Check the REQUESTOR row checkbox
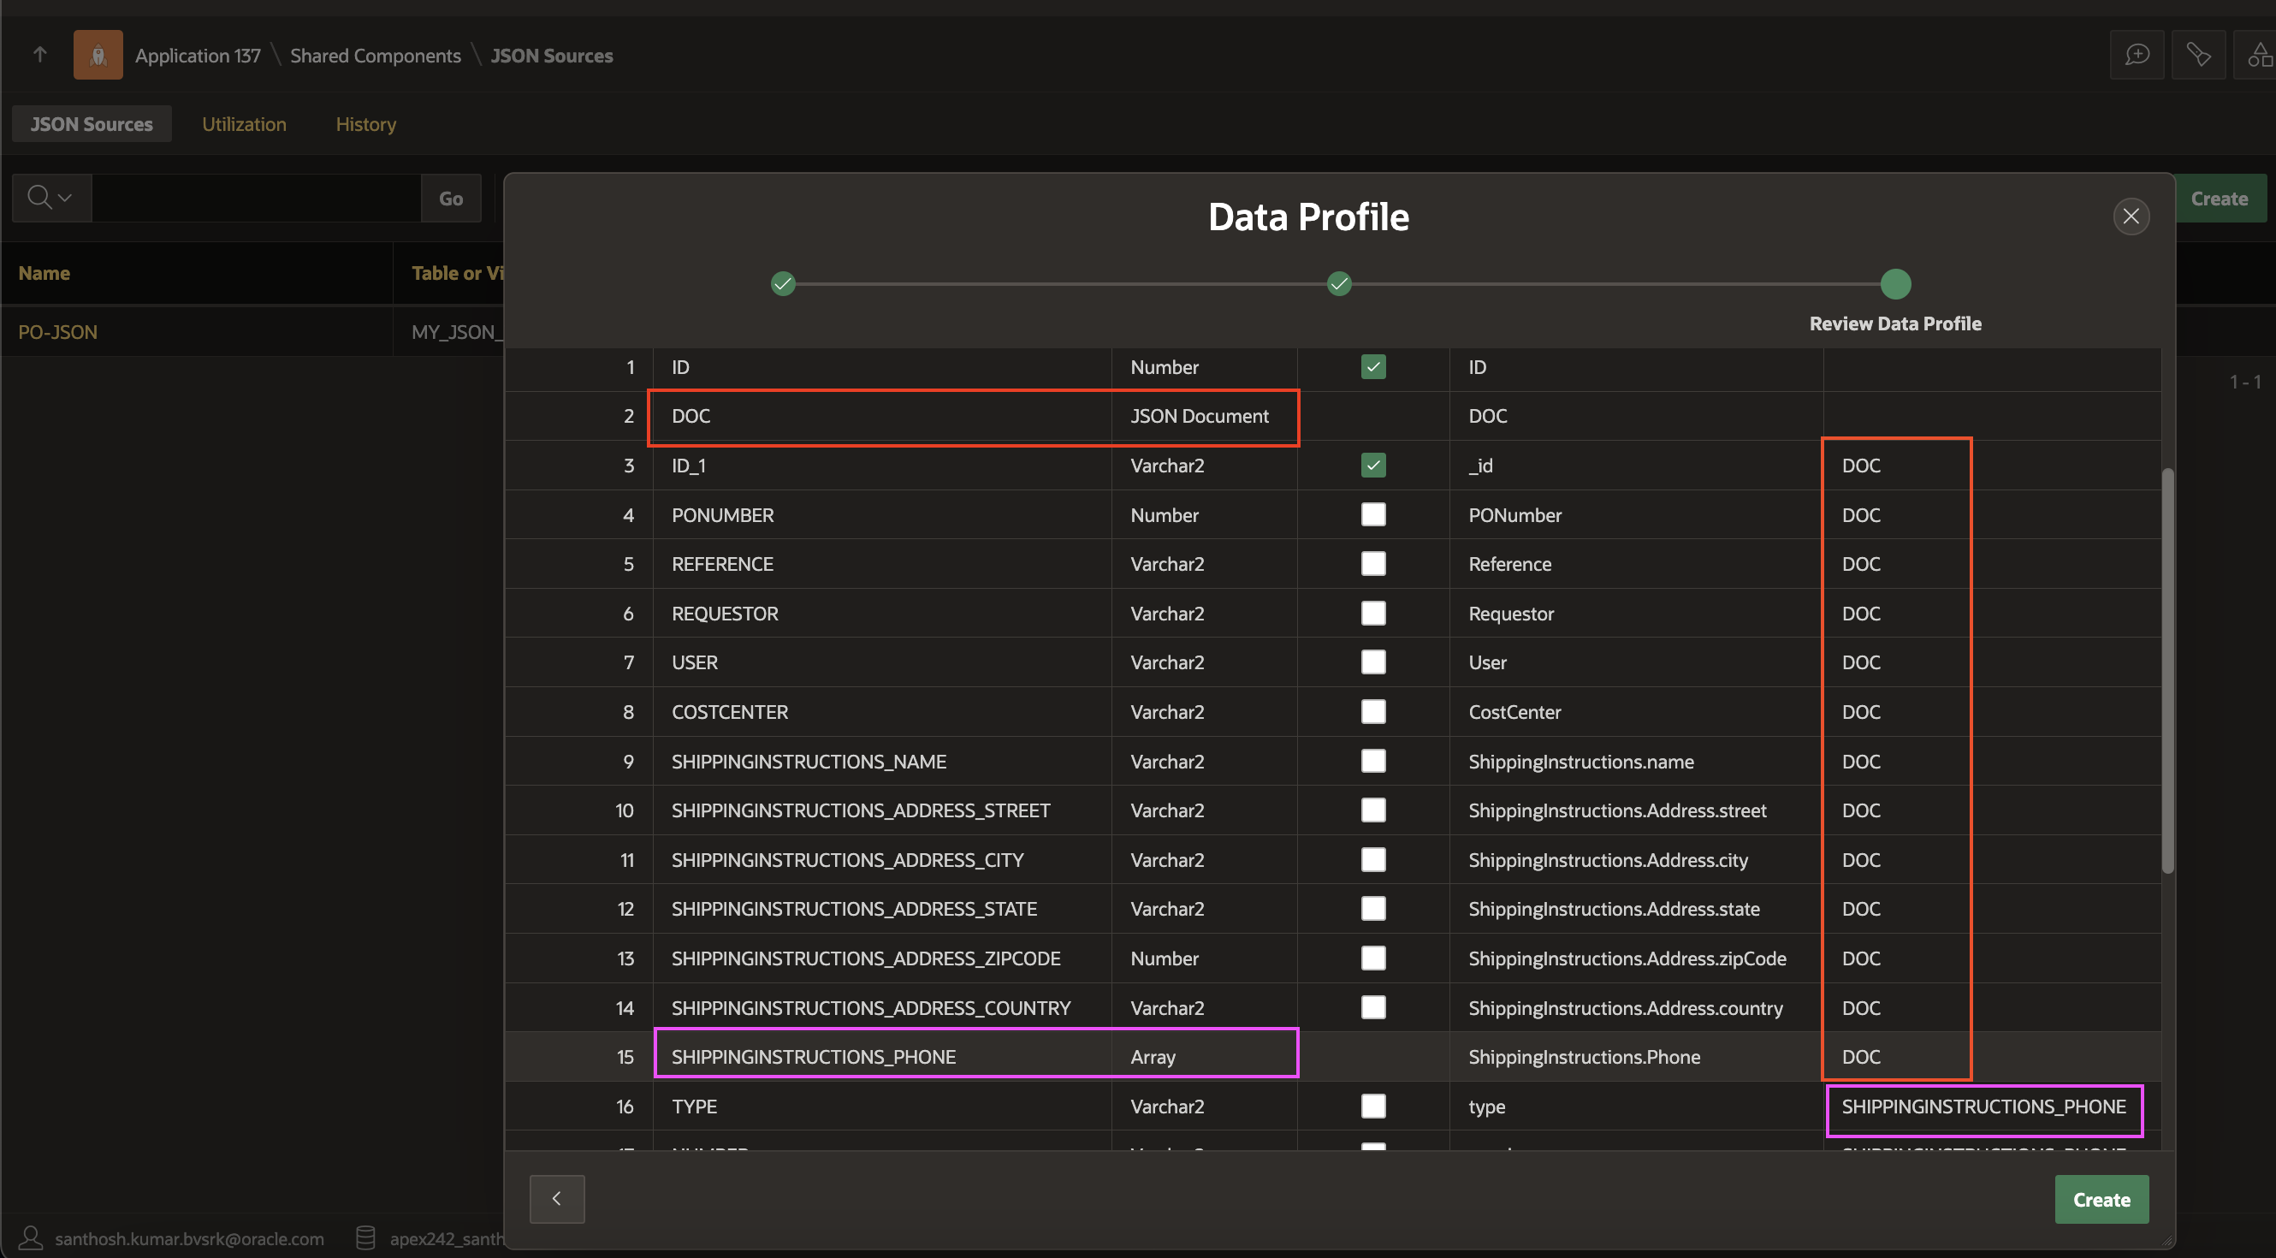 pyautogui.click(x=1373, y=613)
